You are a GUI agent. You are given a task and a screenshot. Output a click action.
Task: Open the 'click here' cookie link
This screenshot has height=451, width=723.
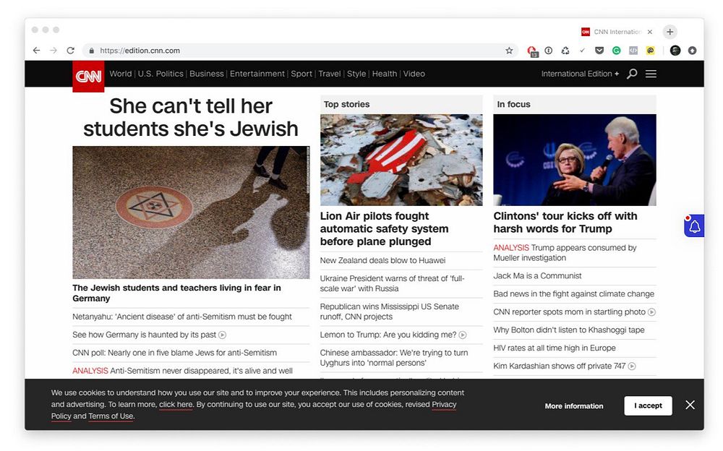pyautogui.click(x=176, y=405)
